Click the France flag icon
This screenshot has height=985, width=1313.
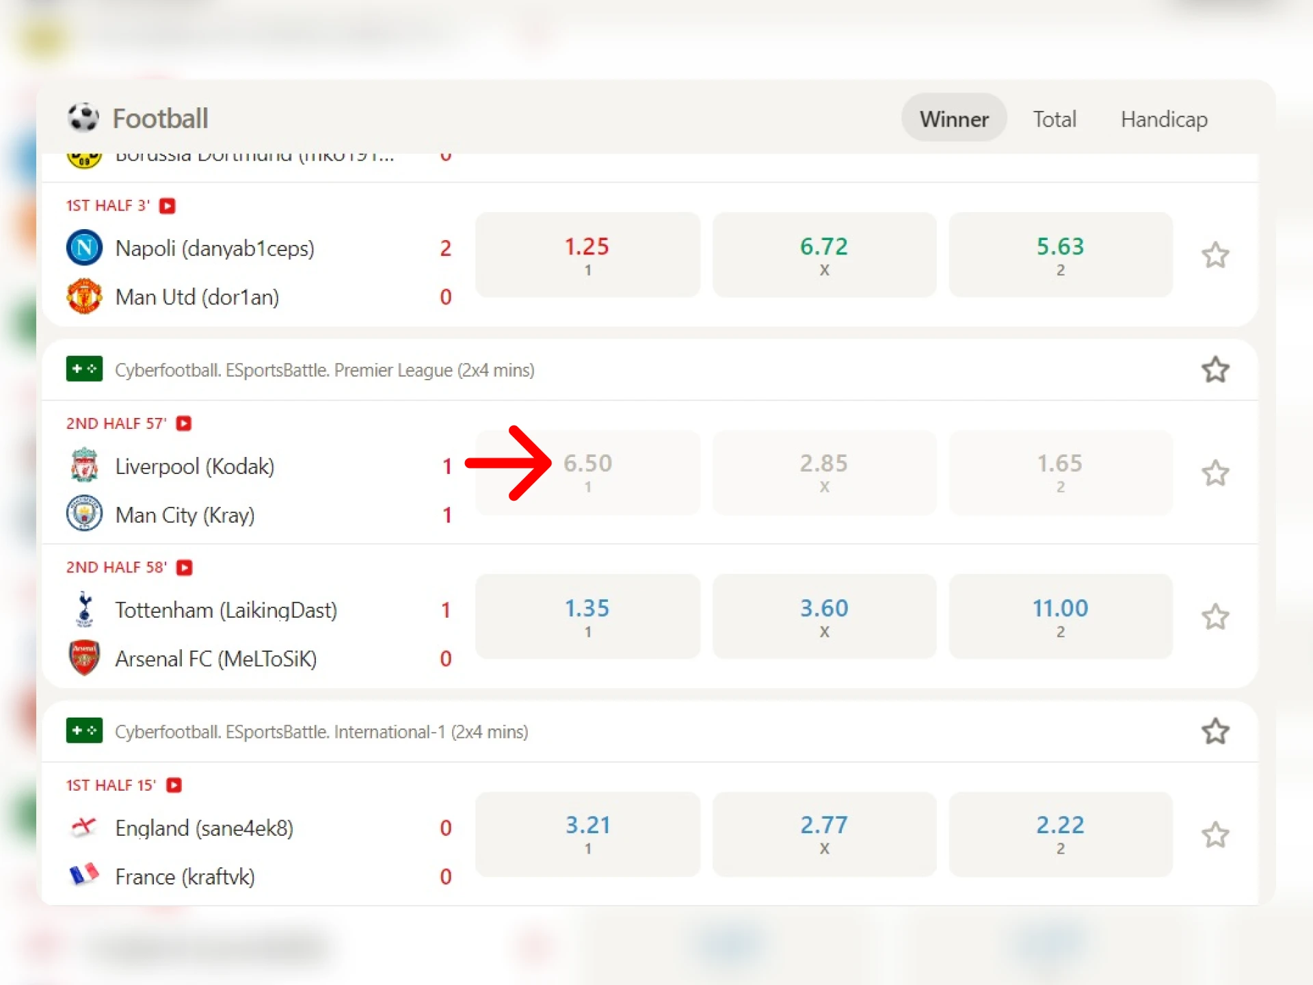click(x=84, y=876)
